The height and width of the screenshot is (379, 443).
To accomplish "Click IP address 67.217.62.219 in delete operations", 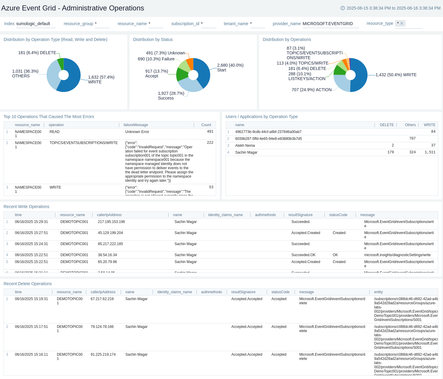I will coord(102,299).
